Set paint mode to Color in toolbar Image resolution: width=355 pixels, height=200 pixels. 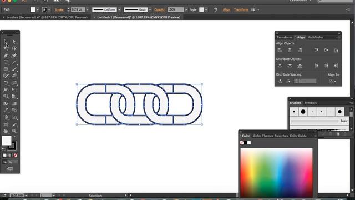[x=5, y=155]
